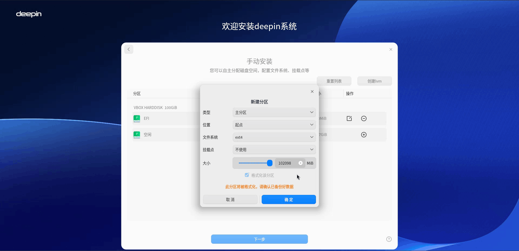Viewport: 519px width, 251px height.
Task: Open the 文件系统 dropdown showing ext4
Action: 274,137
